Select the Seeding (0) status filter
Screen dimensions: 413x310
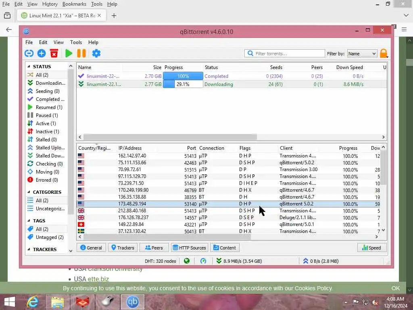click(x=46, y=91)
